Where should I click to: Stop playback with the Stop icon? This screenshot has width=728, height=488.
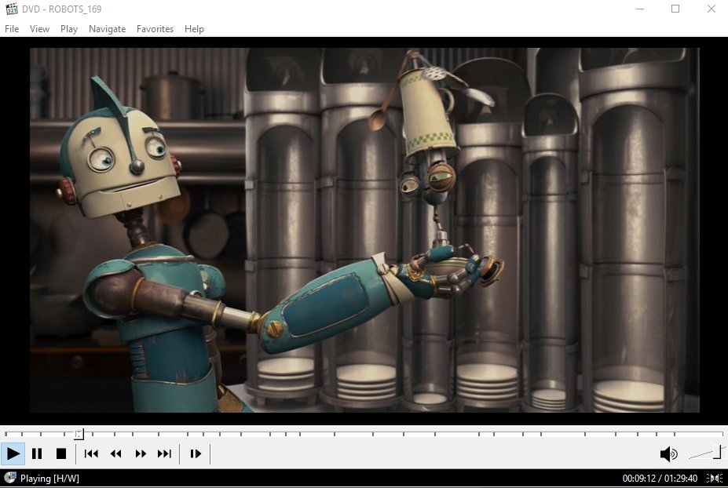pyautogui.click(x=62, y=453)
